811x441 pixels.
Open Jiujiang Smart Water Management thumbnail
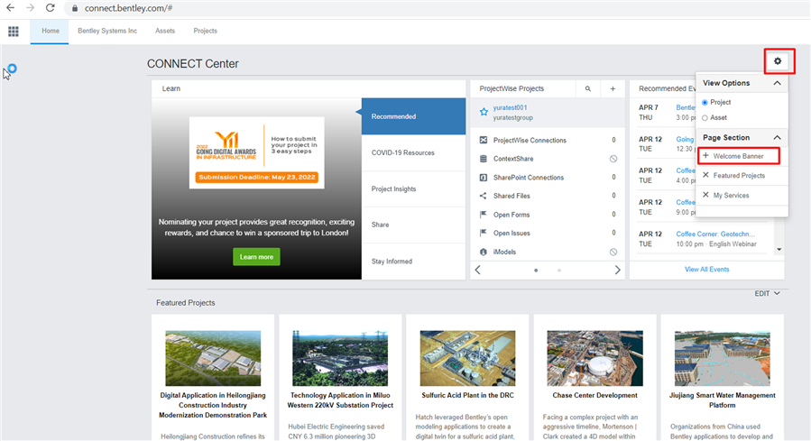722,358
